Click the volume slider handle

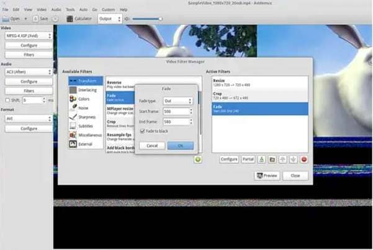click(x=161, y=19)
